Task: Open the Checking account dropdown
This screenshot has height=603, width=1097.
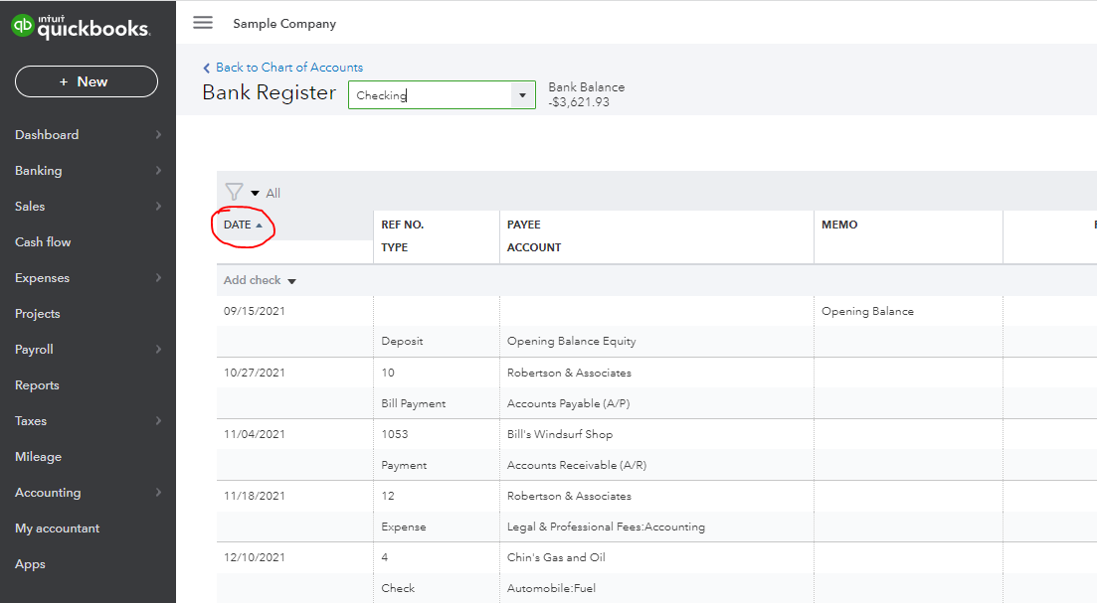Action: pyautogui.click(x=523, y=95)
